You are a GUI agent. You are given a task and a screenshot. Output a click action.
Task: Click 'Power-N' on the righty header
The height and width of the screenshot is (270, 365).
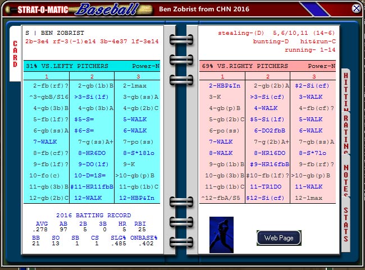[322, 66]
